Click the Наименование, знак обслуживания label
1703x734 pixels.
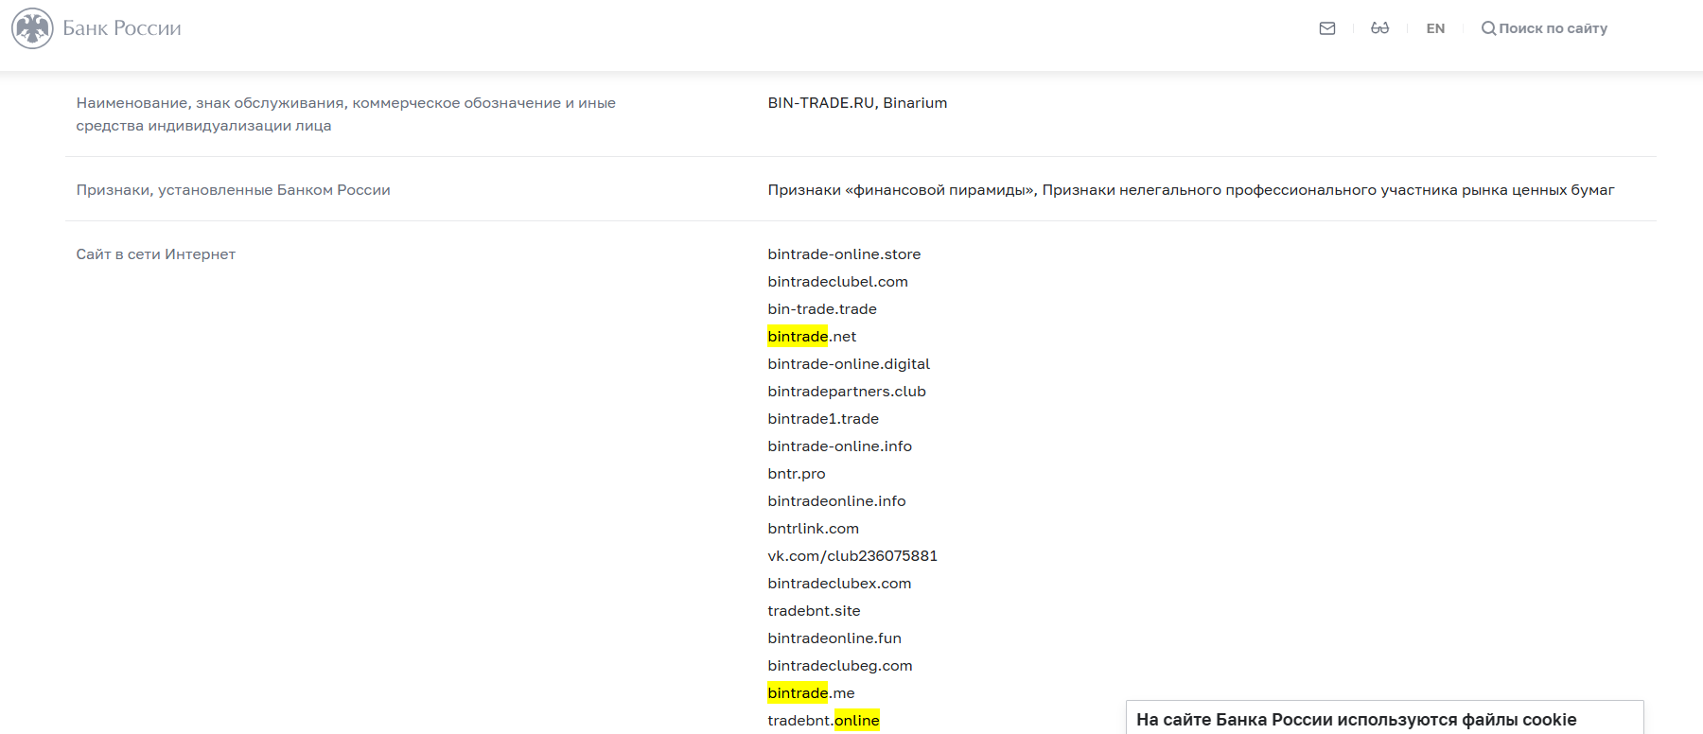[345, 114]
